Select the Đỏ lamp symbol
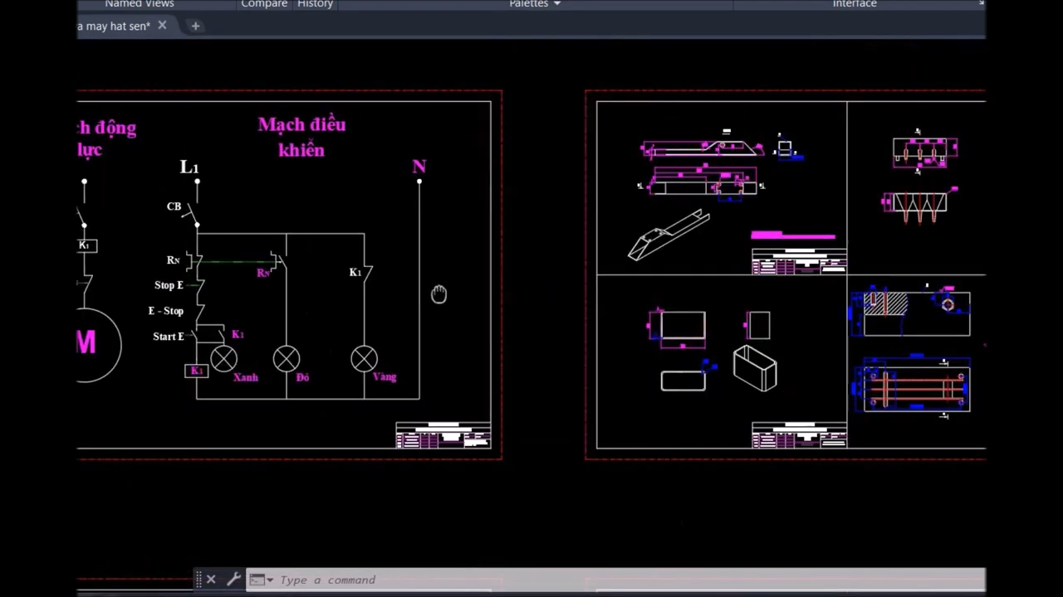This screenshot has height=597, width=1063. (287, 359)
